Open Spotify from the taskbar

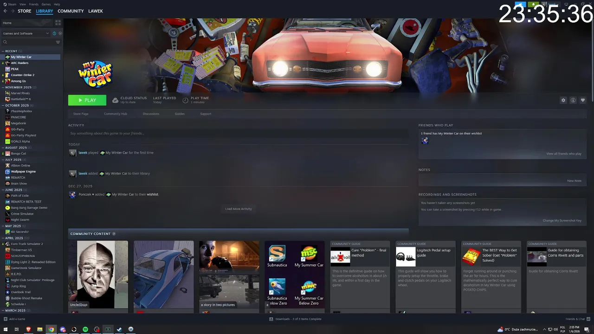coord(85,329)
